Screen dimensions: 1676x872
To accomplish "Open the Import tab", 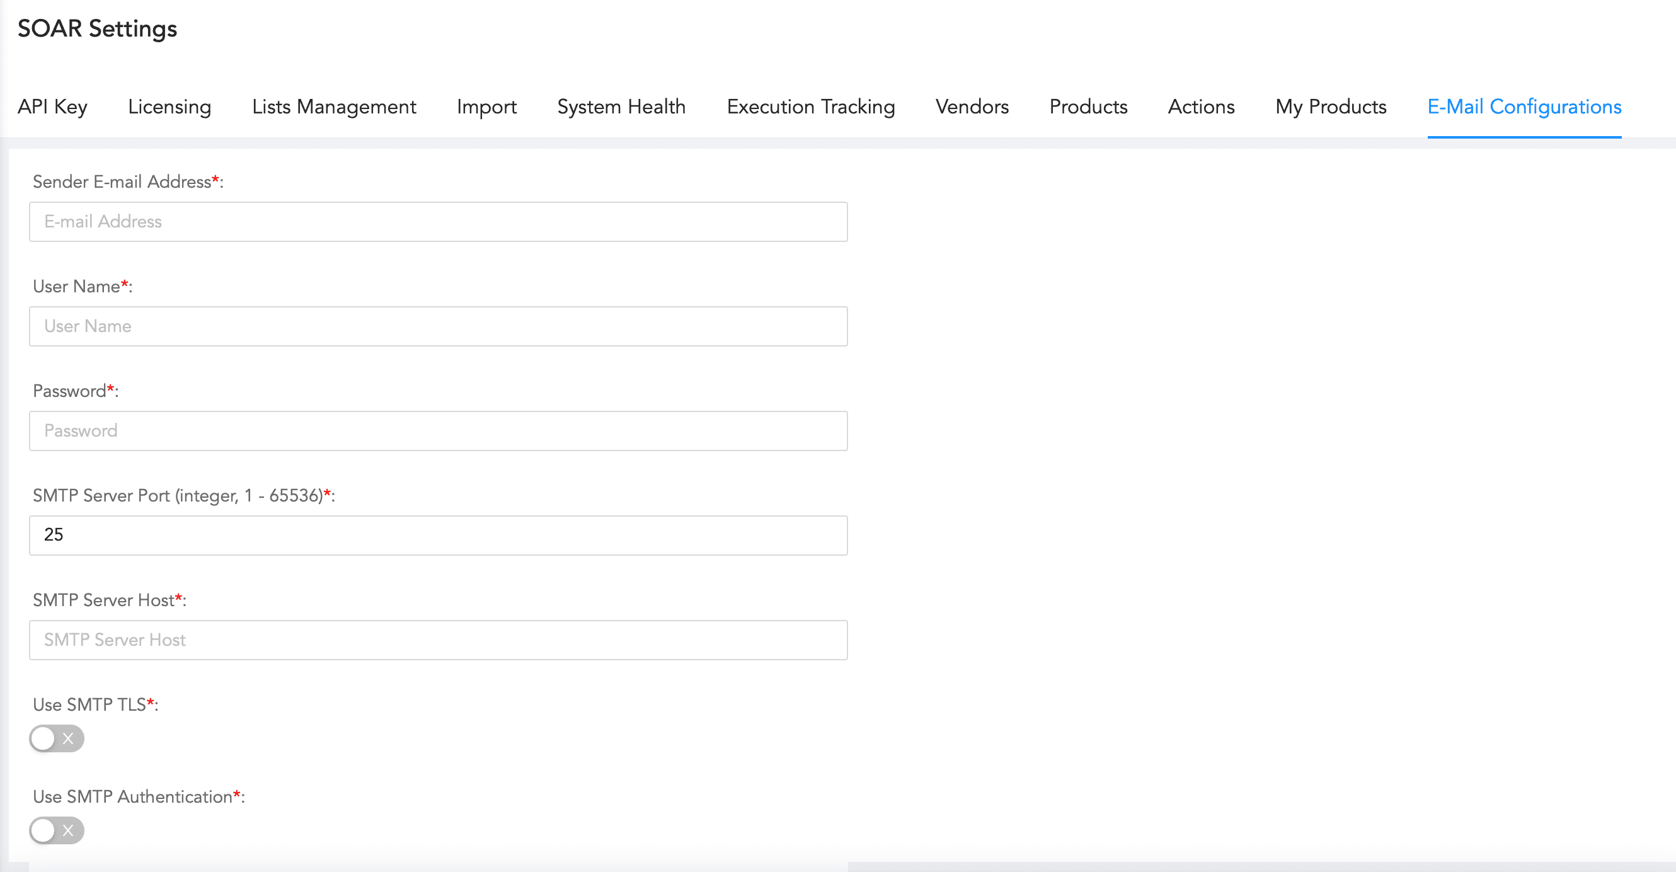I will [x=486, y=106].
